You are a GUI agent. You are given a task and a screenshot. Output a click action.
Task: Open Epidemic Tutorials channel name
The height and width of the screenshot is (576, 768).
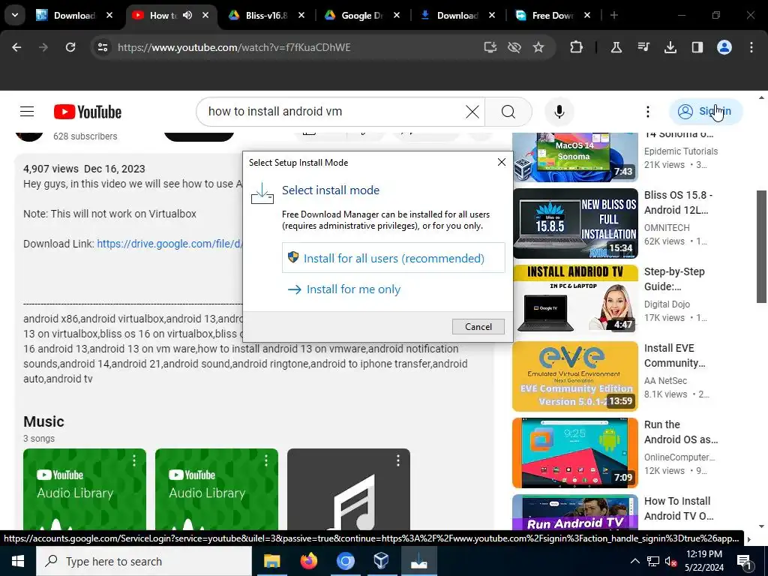[x=681, y=151]
